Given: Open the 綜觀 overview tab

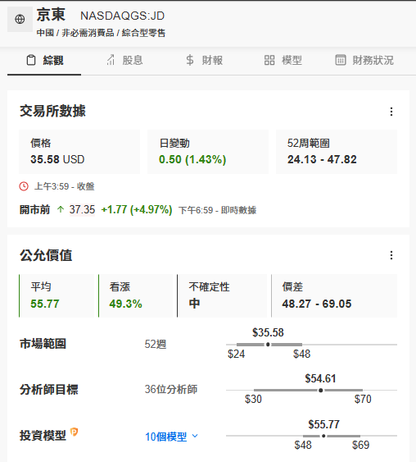Looking at the screenshot, I should click(44, 61).
